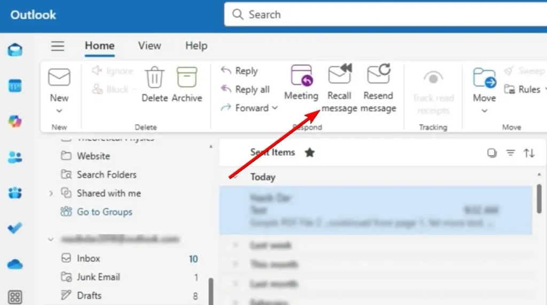
Task: Click Reply all in the ribbon
Action: click(246, 89)
